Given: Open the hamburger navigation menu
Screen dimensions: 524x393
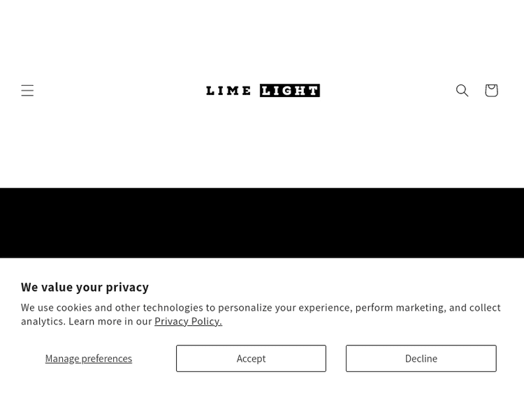Looking at the screenshot, I should coord(27,91).
